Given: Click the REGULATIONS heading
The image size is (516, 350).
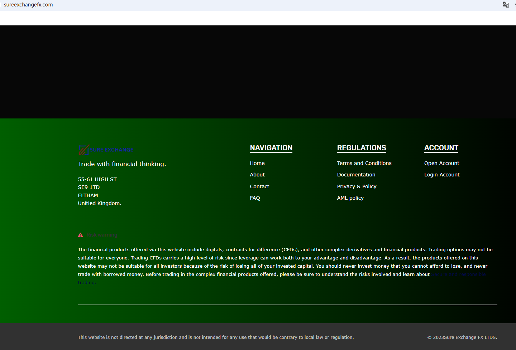Looking at the screenshot, I should [362, 148].
